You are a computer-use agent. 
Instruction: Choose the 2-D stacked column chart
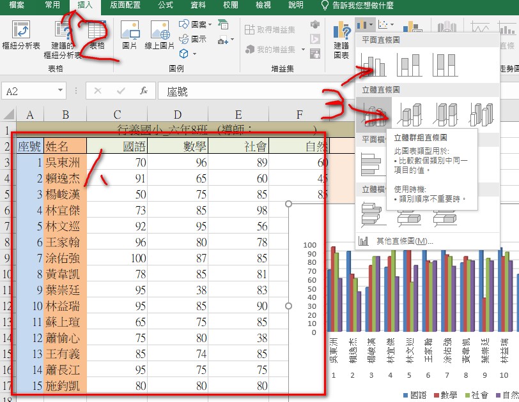click(x=410, y=65)
